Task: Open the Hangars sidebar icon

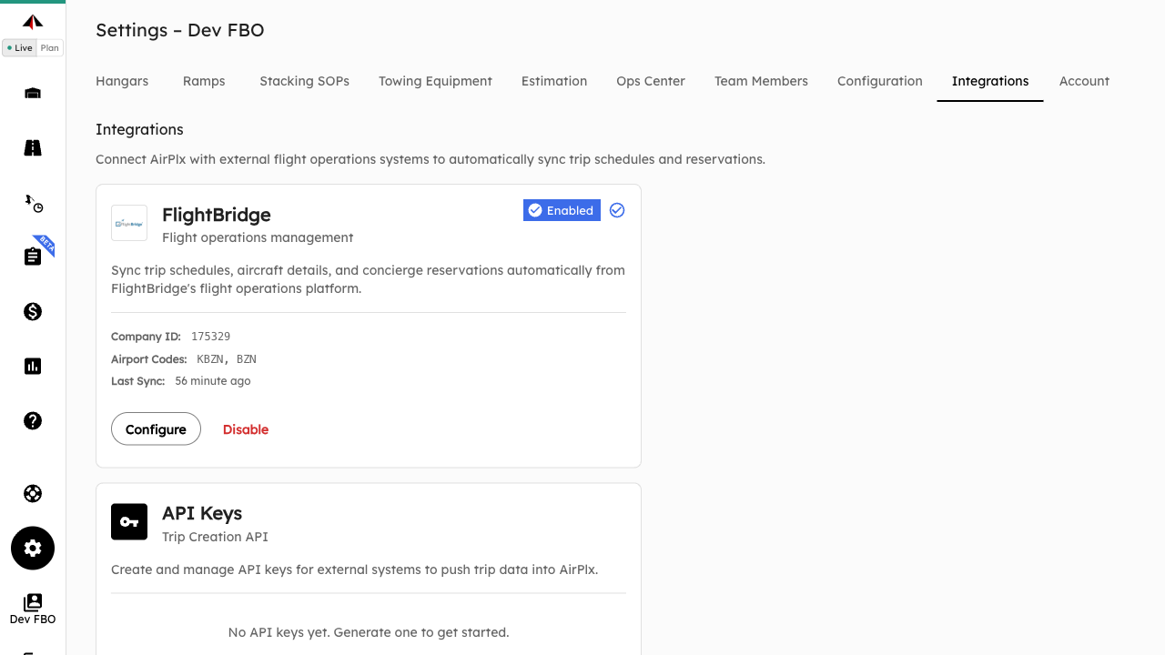Action: tap(33, 93)
